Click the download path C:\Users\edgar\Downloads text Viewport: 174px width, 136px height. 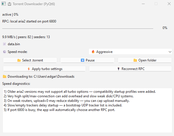[x=54, y=77]
